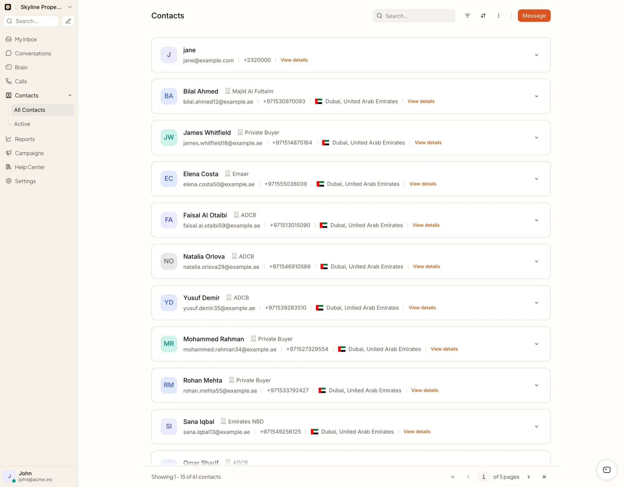Expand the Bilal Ahmed contact card
The image size is (624, 487).
[x=537, y=96]
